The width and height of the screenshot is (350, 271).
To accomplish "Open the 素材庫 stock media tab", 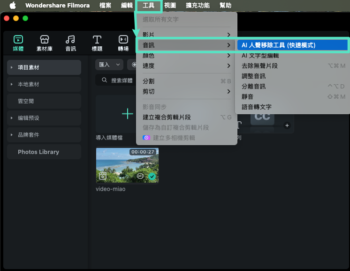I will pos(45,43).
